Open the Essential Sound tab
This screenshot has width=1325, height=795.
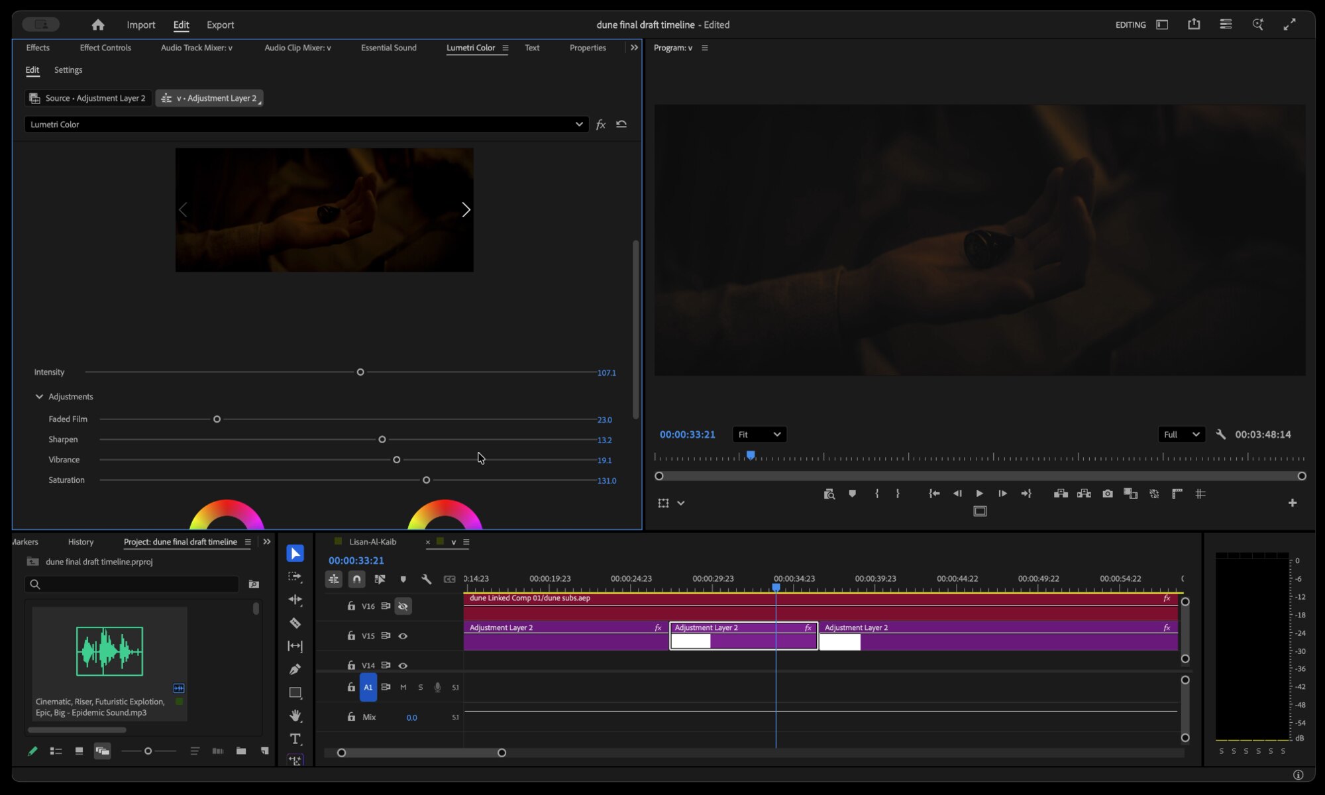389,48
